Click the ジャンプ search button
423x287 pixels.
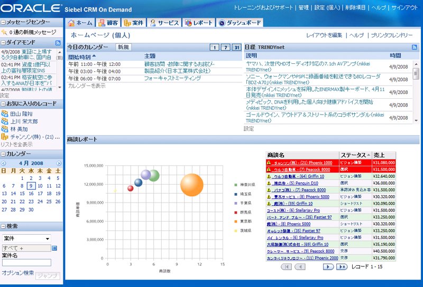pyautogui.click(x=48, y=276)
